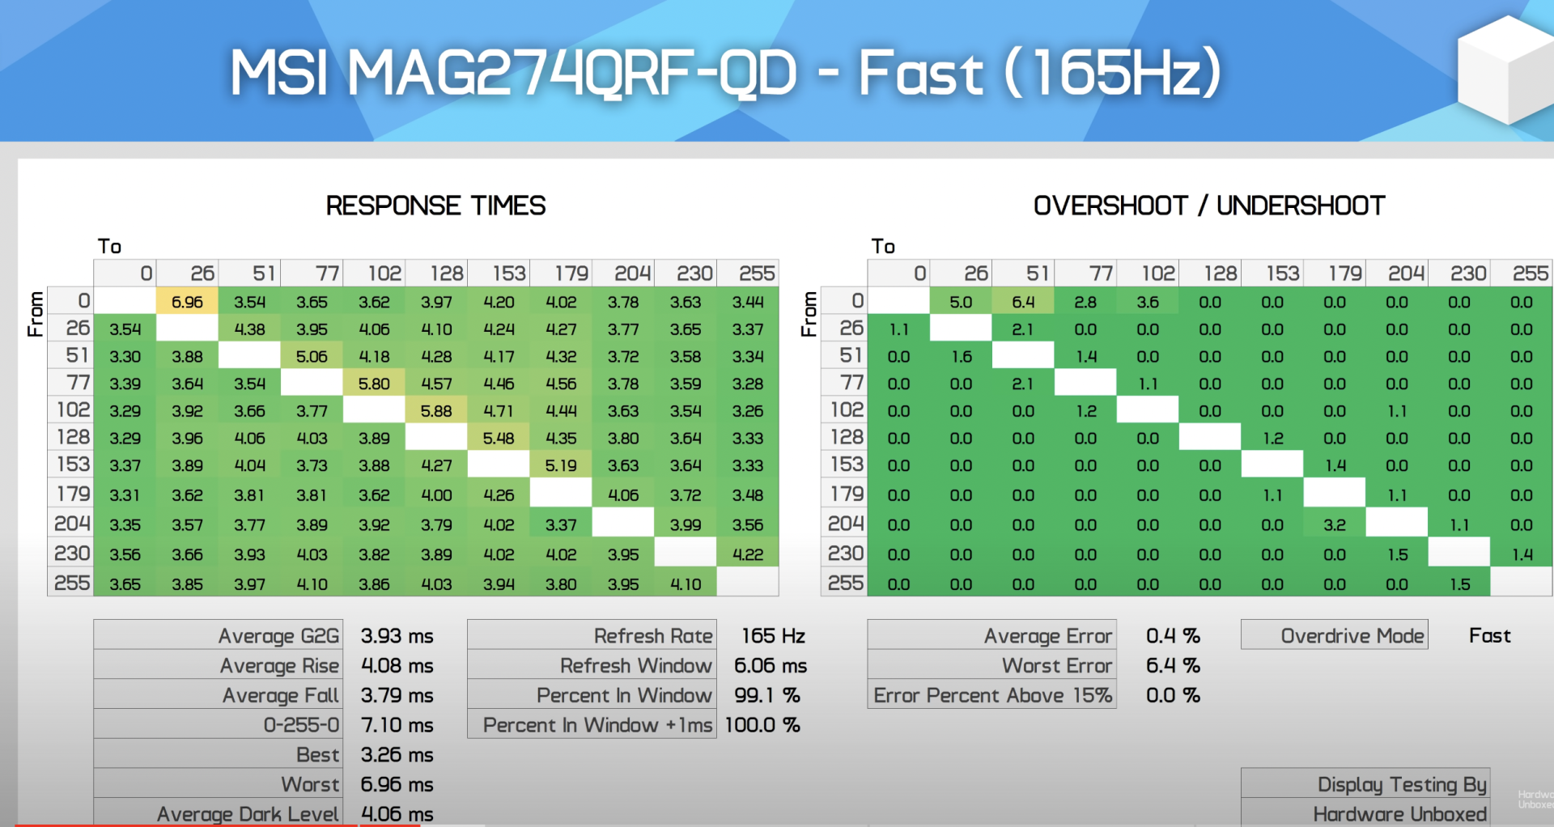
Task: Click the white cube logo in the banner
Action: tap(1505, 70)
